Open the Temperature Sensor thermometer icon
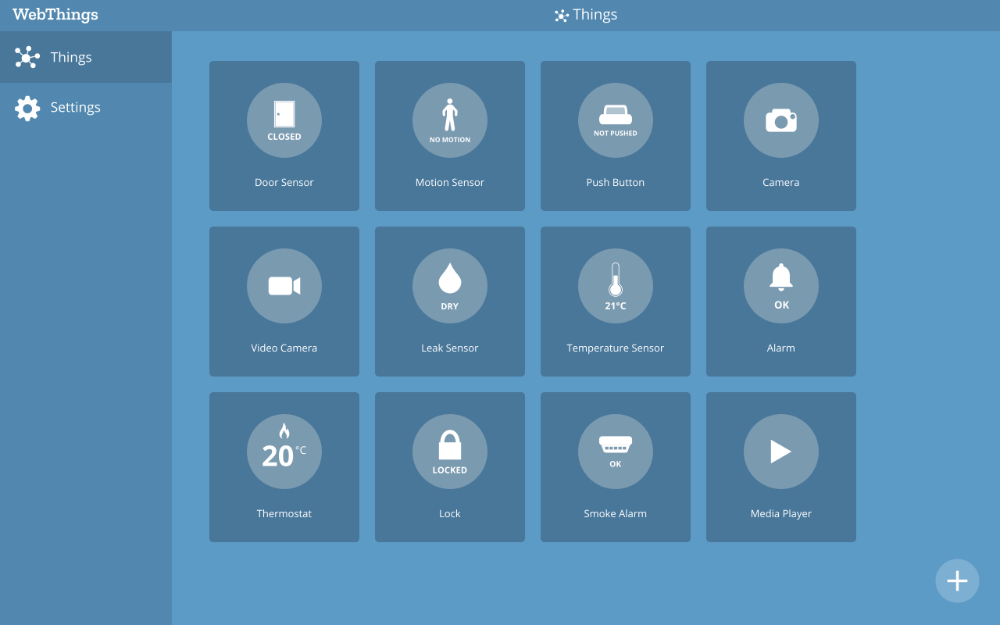Viewport: 1000px width, 625px height. (615, 286)
